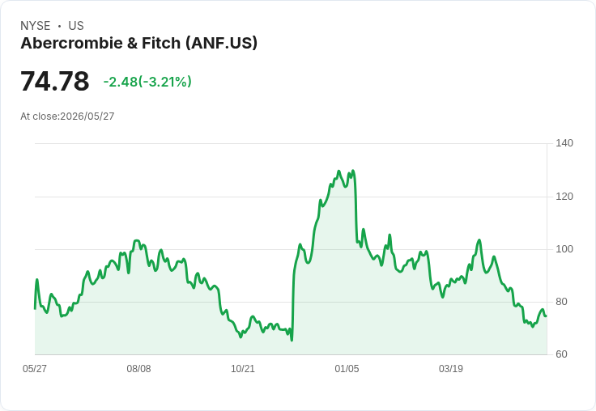The image size is (596, 411).
Task: Click the current price 74.78
Action: tap(55, 81)
